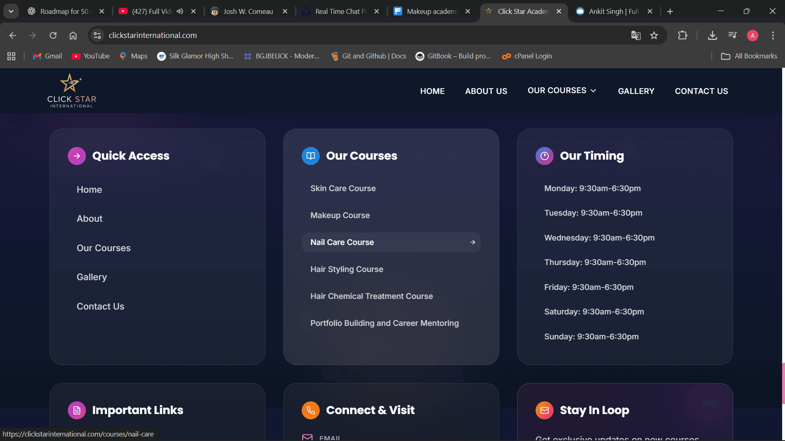
Task: Open the All Bookmarks folder
Action: (749, 56)
